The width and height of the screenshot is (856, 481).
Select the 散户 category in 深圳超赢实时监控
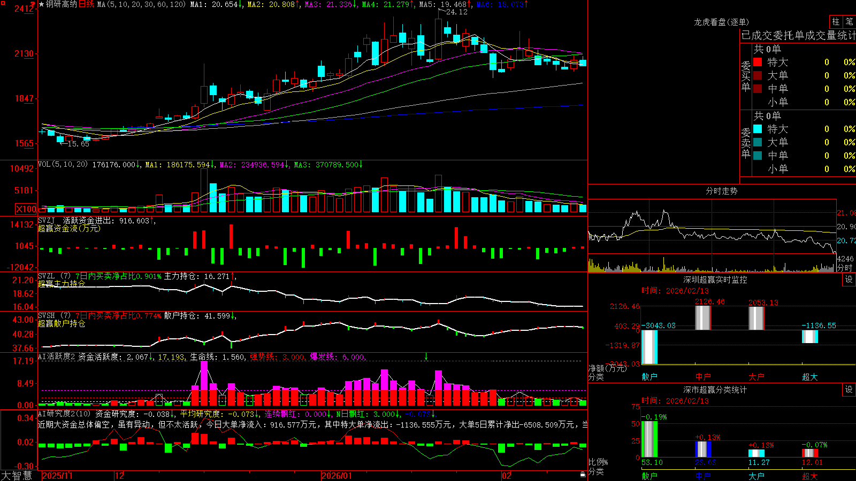pyautogui.click(x=649, y=377)
